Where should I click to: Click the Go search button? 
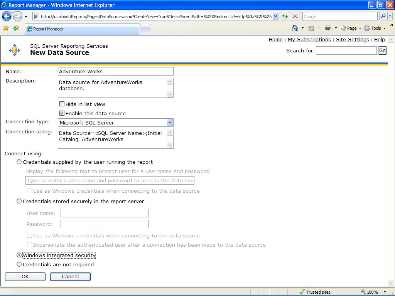(382, 50)
